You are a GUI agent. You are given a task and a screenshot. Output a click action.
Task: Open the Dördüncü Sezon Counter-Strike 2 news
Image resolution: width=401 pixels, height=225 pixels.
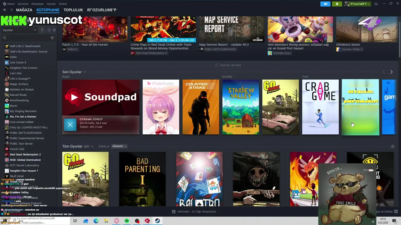pos(348,45)
